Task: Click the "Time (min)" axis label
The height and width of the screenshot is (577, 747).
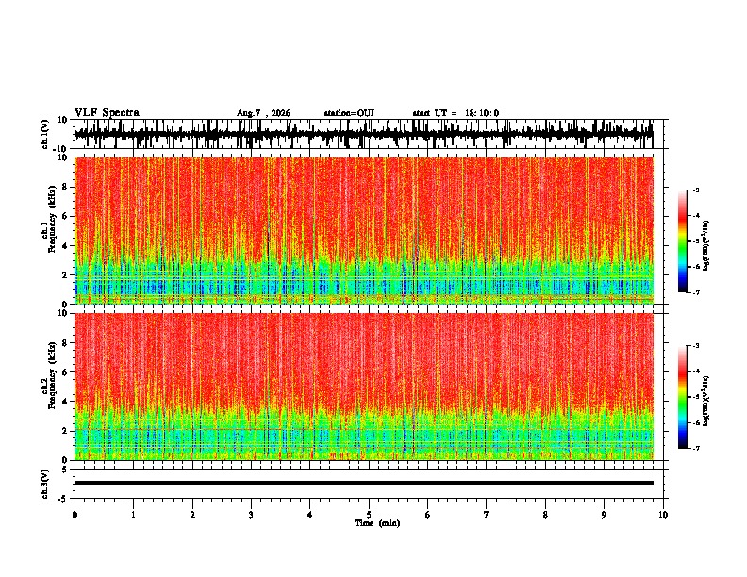Action: pyautogui.click(x=377, y=523)
